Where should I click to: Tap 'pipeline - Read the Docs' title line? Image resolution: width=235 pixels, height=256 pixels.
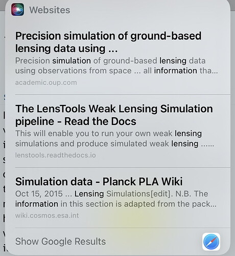coord(76,121)
